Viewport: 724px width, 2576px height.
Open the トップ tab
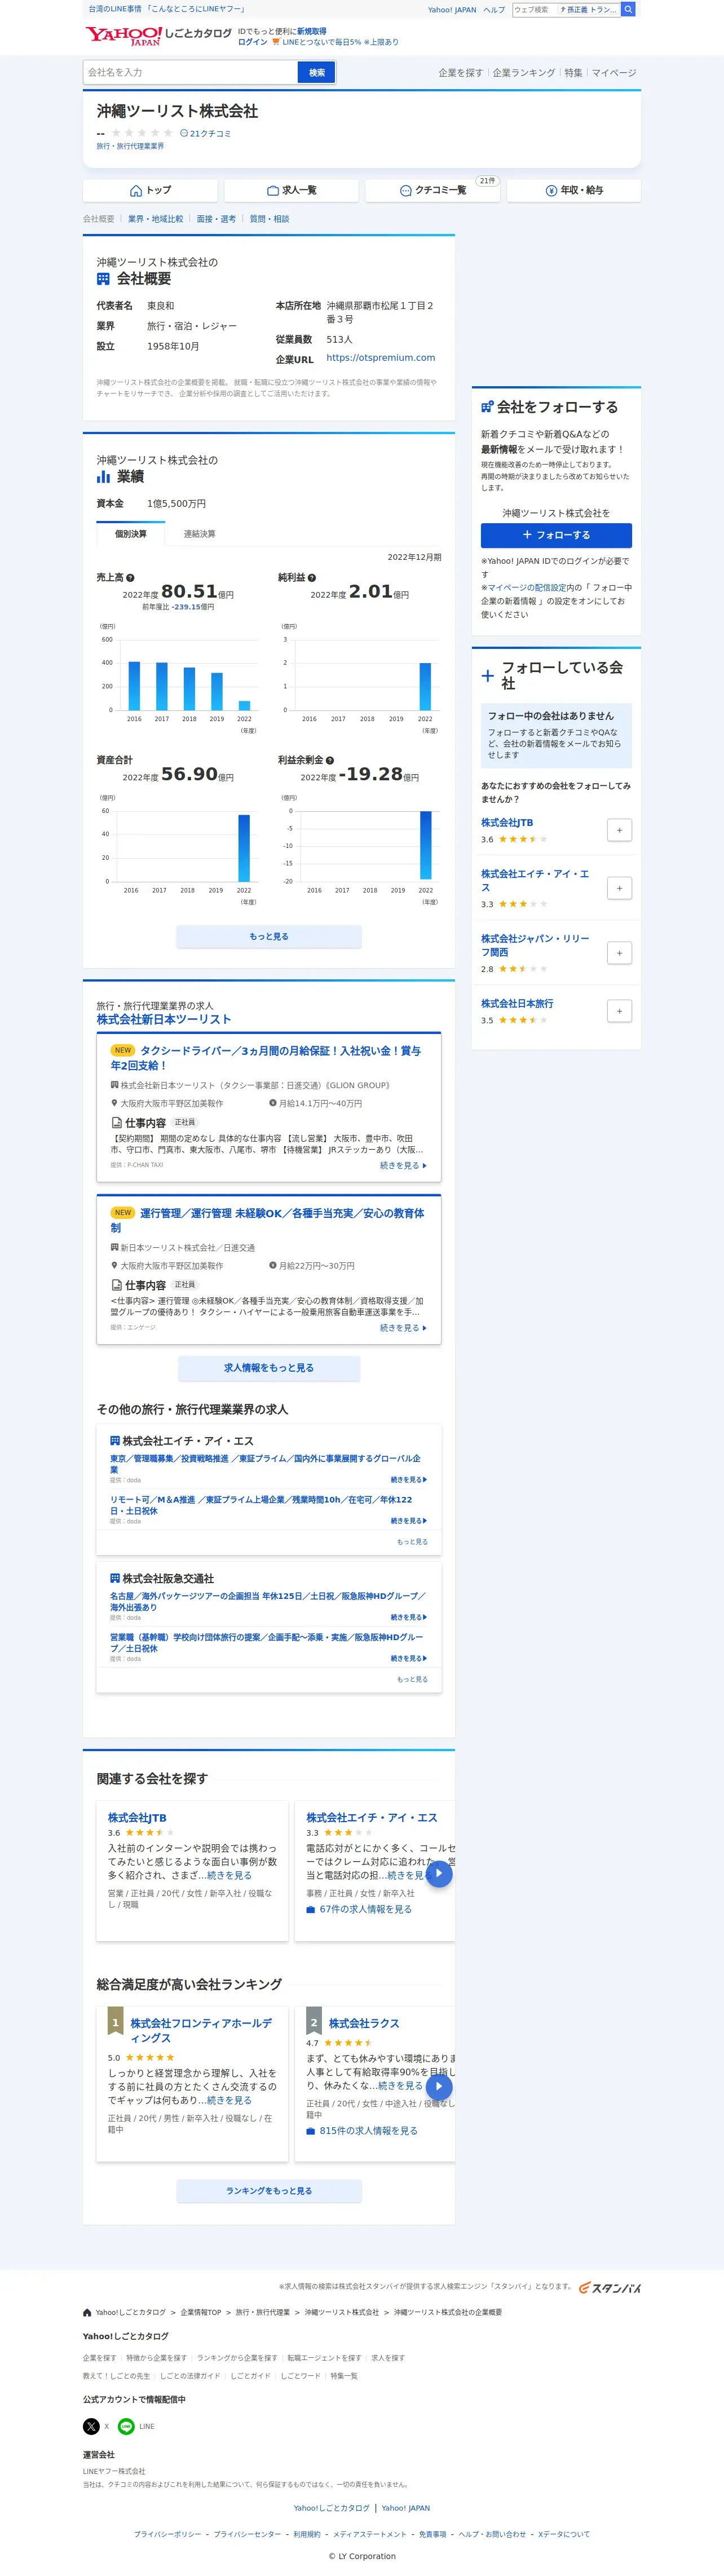[150, 190]
